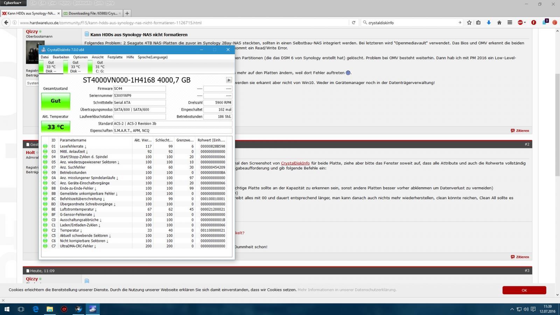Image resolution: width=560 pixels, height=315 pixels.
Task: Open the CrystalDiskInfo link in post
Action: [x=295, y=163]
